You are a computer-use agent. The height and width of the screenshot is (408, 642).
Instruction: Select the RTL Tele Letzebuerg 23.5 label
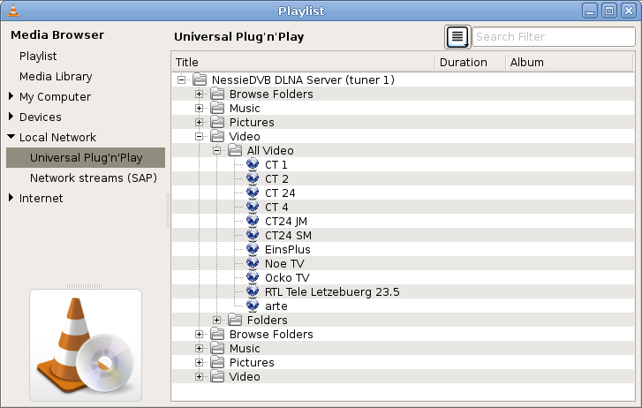pos(332,291)
